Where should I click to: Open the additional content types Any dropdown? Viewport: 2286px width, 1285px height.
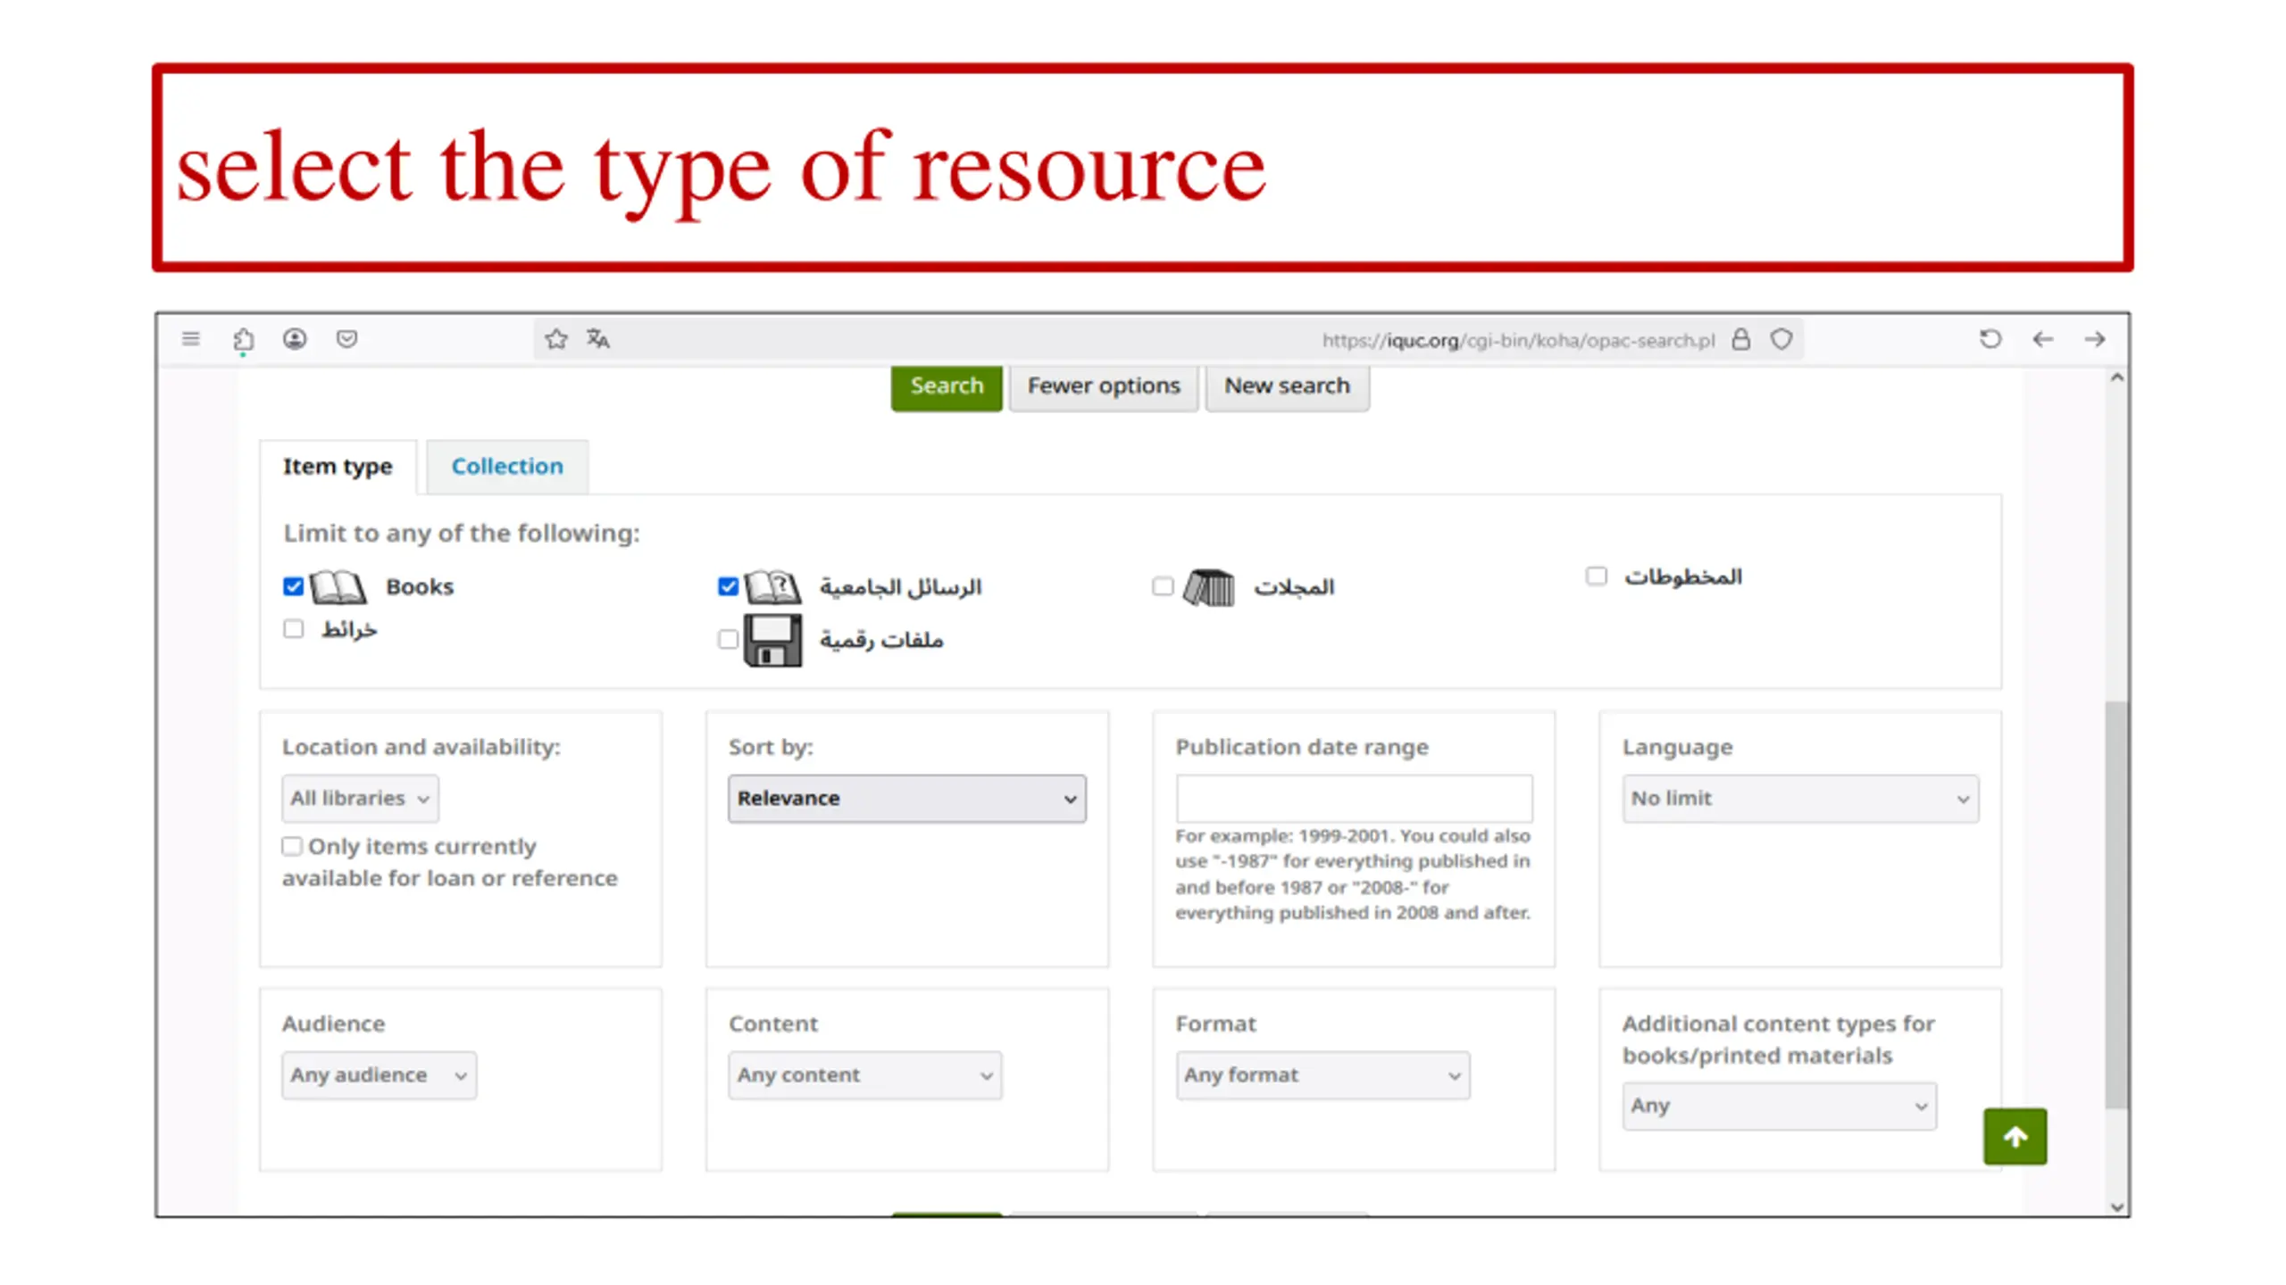(x=1779, y=1106)
